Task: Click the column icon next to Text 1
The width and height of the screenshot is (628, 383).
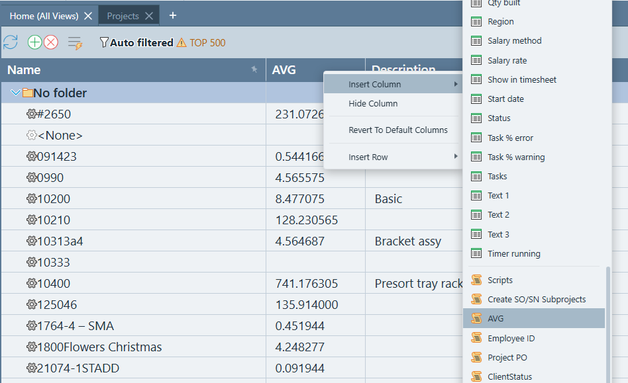Action: (x=476, y=196)
